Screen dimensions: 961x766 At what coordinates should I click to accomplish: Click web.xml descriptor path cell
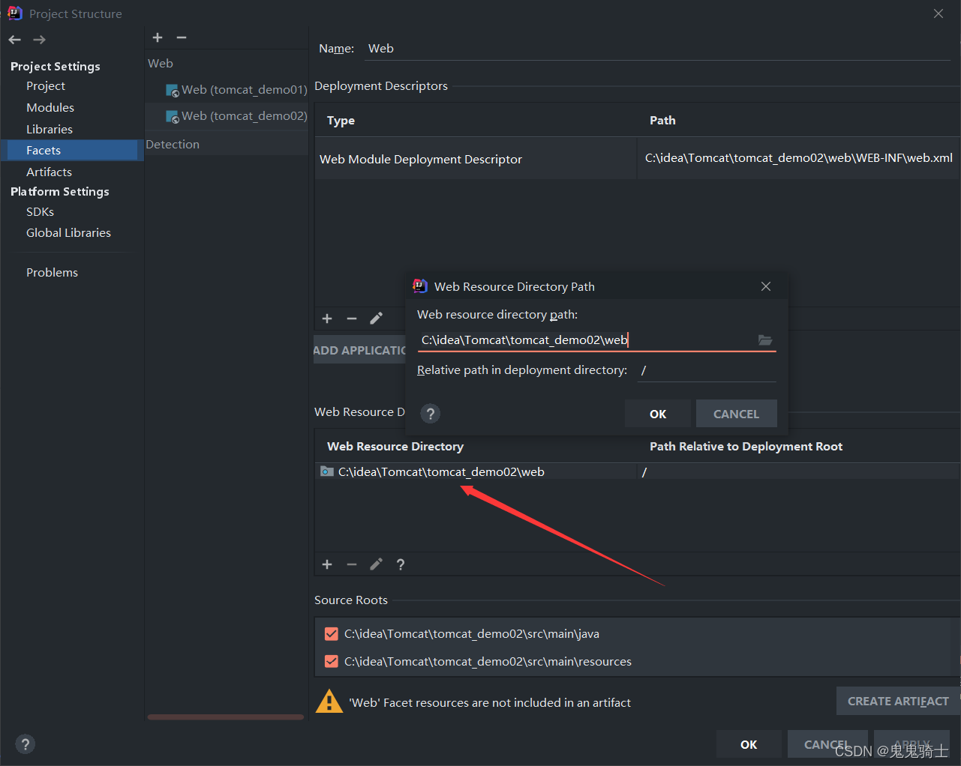coord(798,158)
